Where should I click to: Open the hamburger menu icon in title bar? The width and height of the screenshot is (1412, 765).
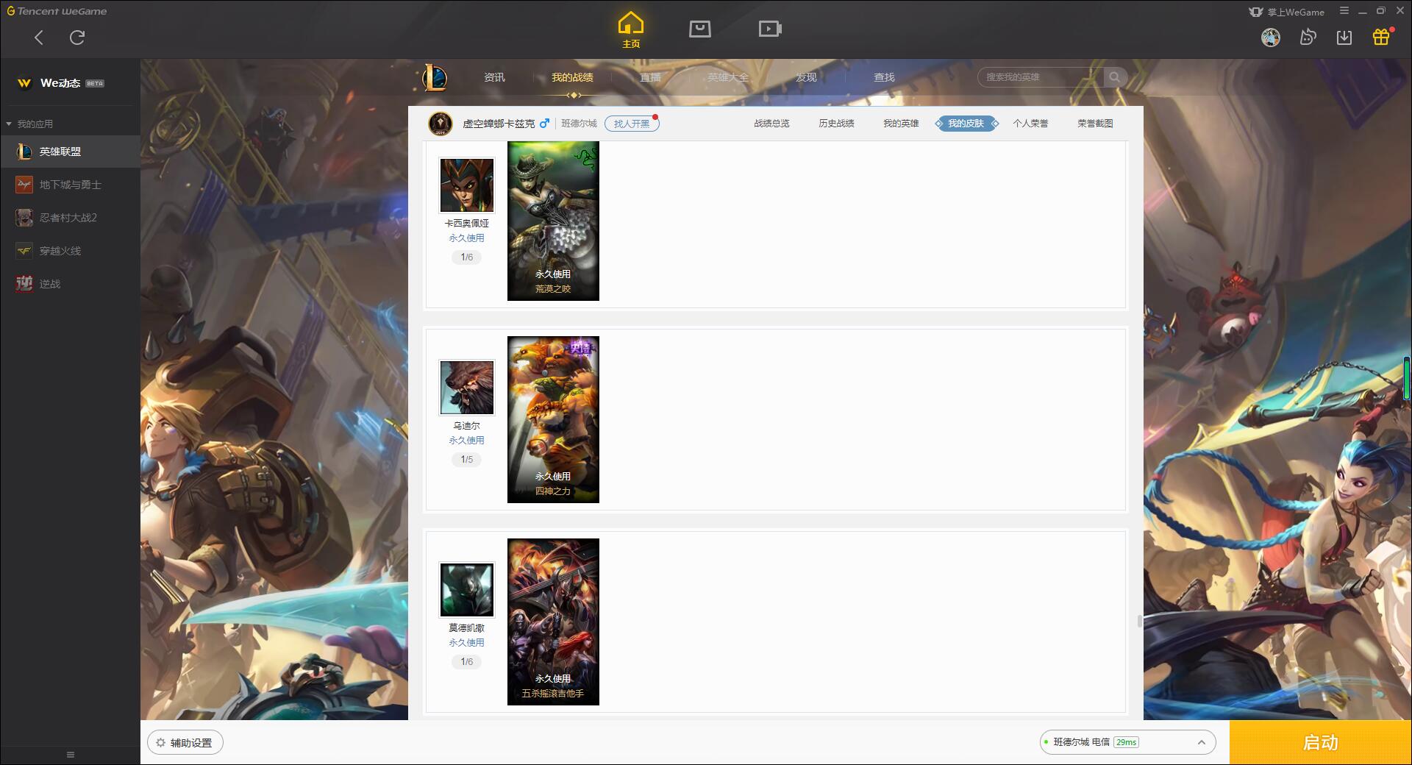1344,11
